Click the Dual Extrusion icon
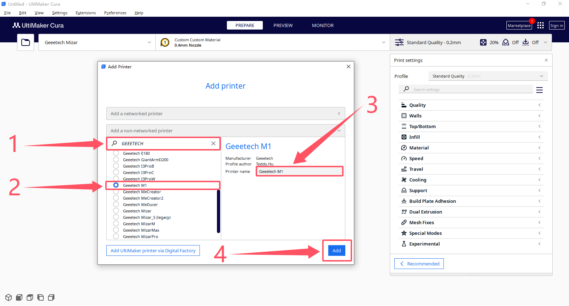Screen dimensions: 569x306 [x=404, y=212]
